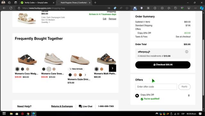Switch to the Hush Puppies Shoes tab
205x116 pixels.
click(74, 3)
